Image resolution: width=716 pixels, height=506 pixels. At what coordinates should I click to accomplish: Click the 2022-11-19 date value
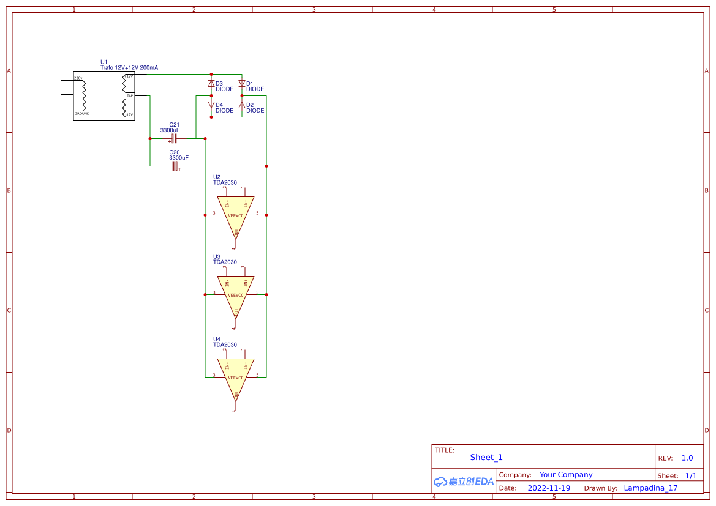(x=549, y=488)
